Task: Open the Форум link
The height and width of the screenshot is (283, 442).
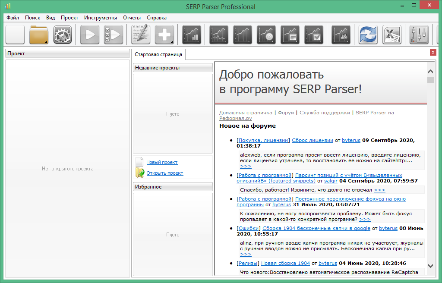Action: pos(286,113)
